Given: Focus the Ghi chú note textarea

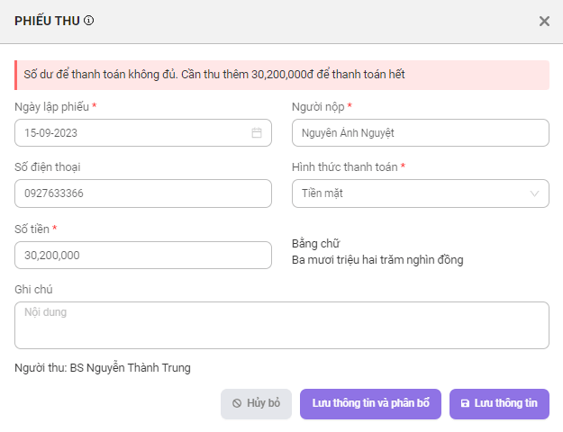Looking at the screenshot, I should point(282,325).
